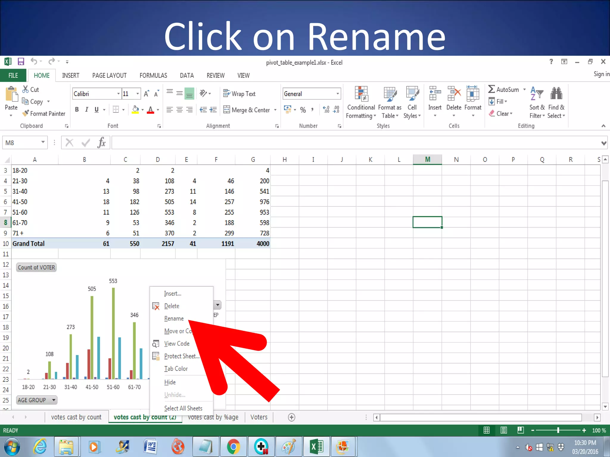Click the Align Right icon
The image size is (610, 457).
[x=189, y=110]
